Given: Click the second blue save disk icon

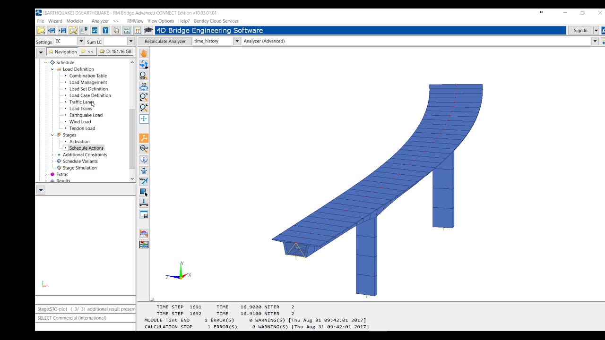Looking at the screenshot, I should point(62,31).
